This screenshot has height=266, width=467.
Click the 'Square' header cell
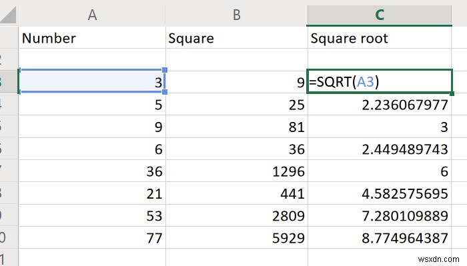coord(236,38)
